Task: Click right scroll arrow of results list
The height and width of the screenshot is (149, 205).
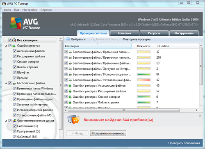Action: coord(197,110)
